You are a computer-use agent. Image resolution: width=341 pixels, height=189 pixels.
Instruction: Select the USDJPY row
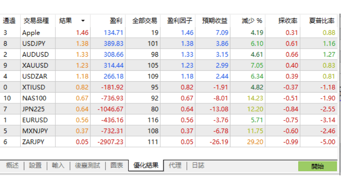[169, 43]
